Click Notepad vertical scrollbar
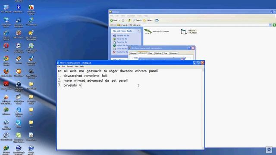 203,109
